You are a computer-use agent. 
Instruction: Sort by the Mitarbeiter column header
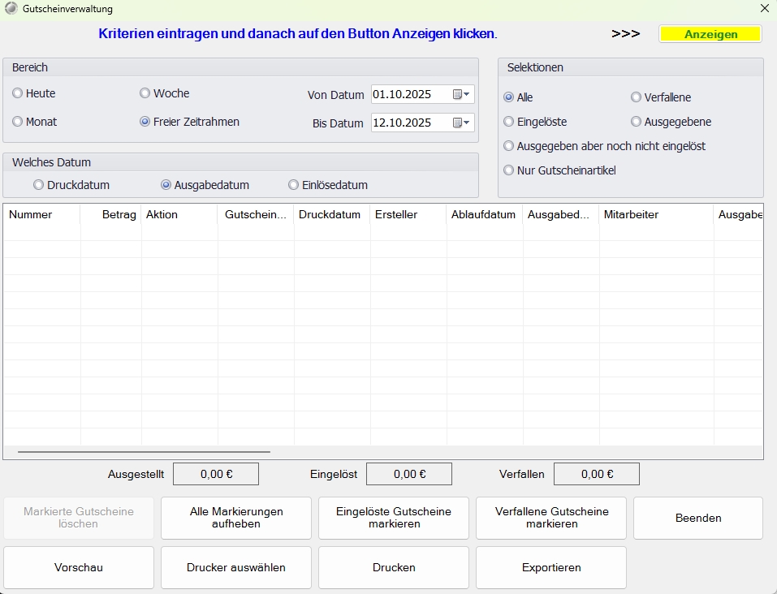657,214
